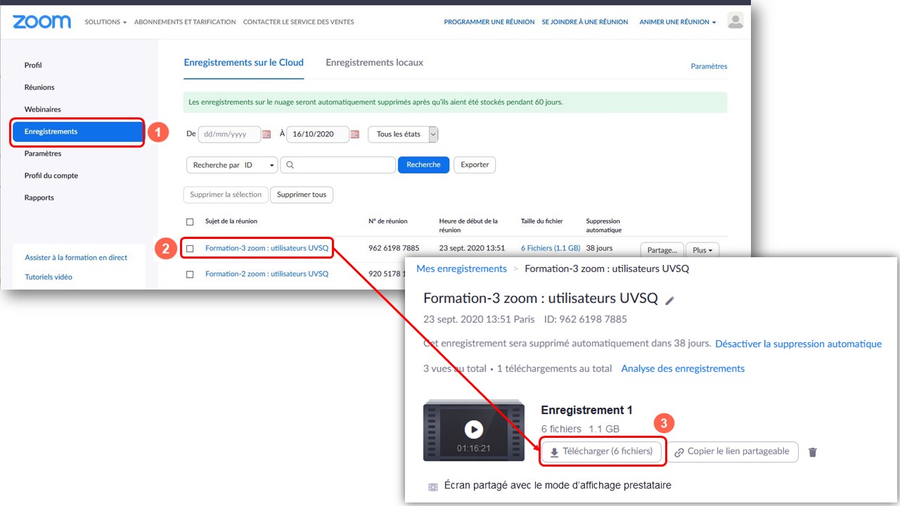Open the user profile avatar icon
The image size is (900, 506).
click(x=735, y=21)
